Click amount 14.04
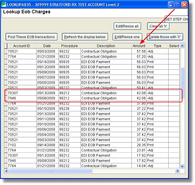195x185 pixels. (141, 166)
